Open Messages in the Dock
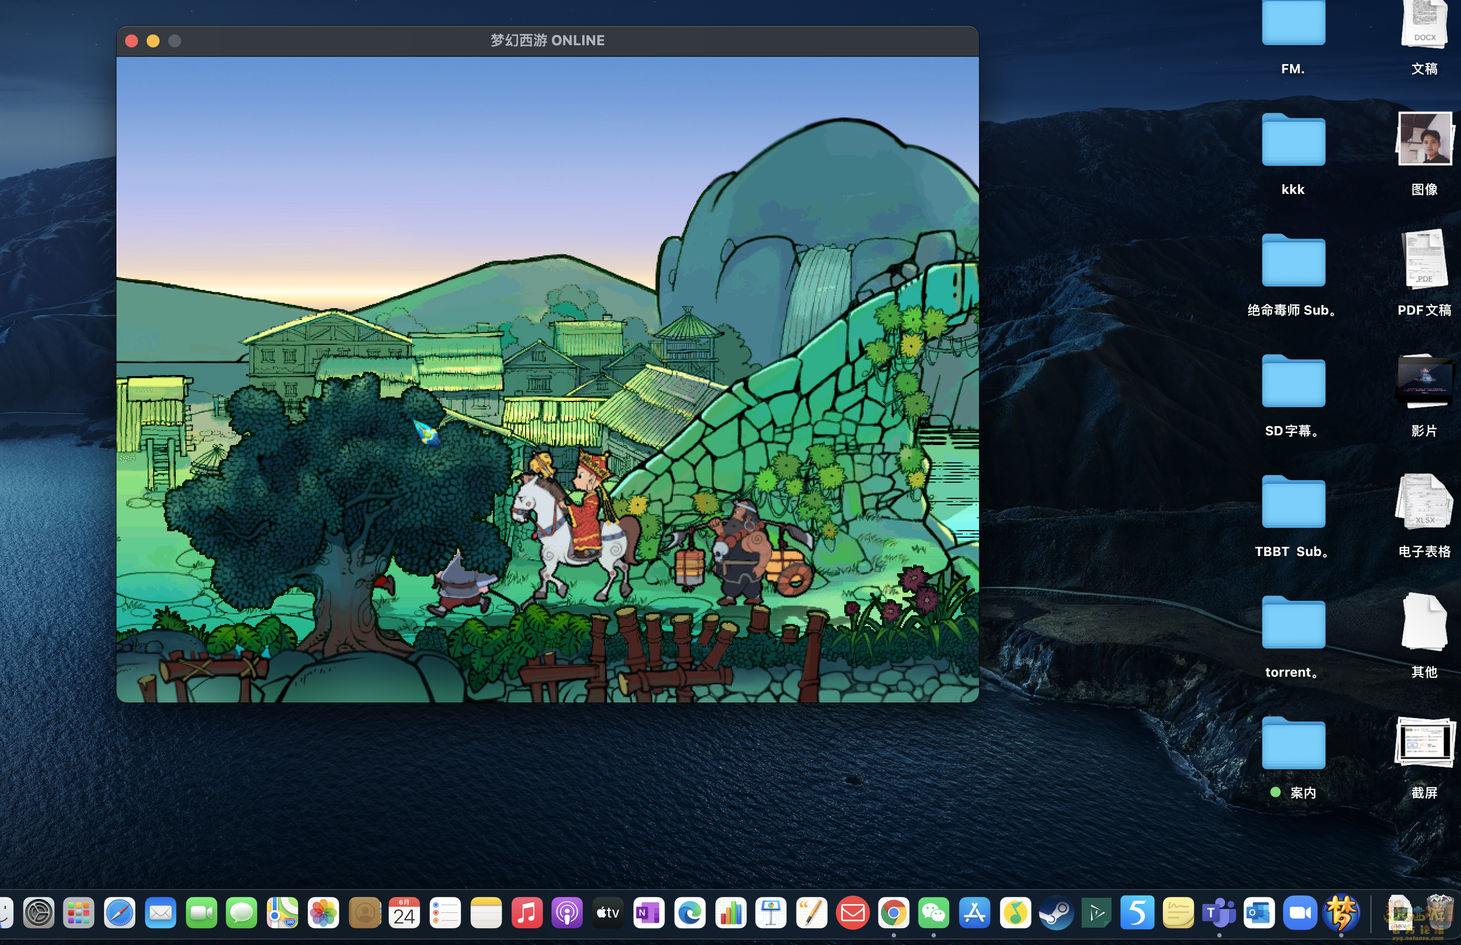This screenshot has height=945, width=1461. (242, 913)
